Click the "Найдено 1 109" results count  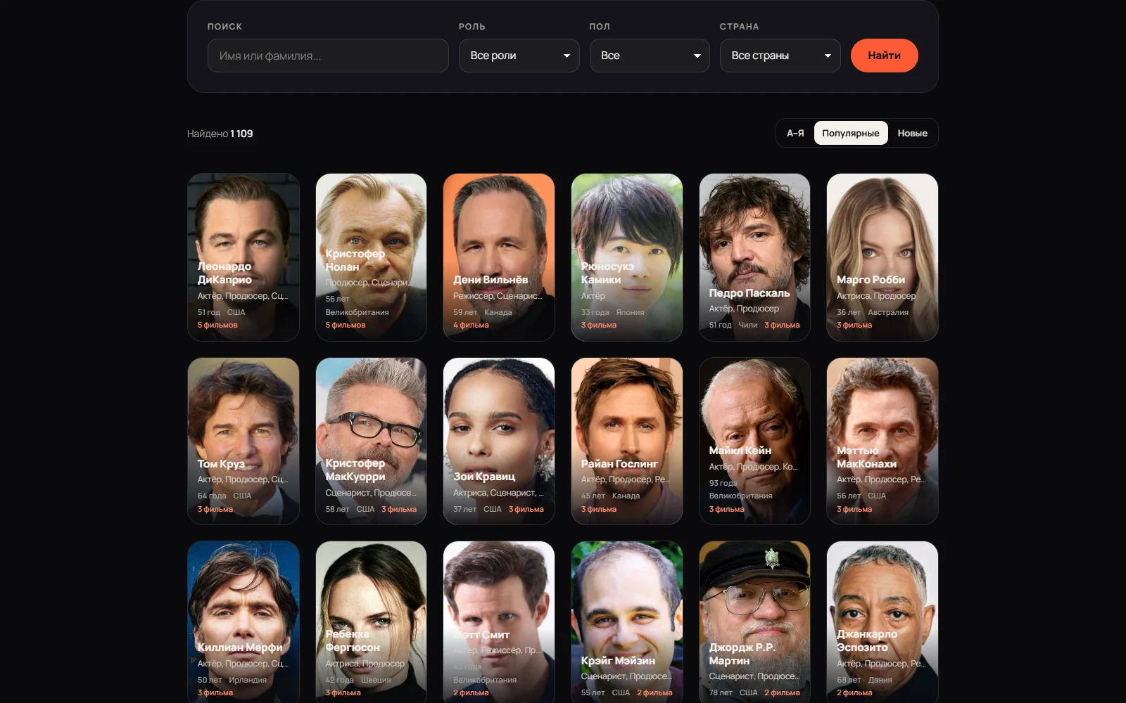(220, 134)
